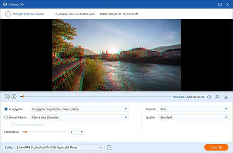Select the Anaglyphe radio button
This screenshot has width=233, height=153.
[x=6, y=109]
